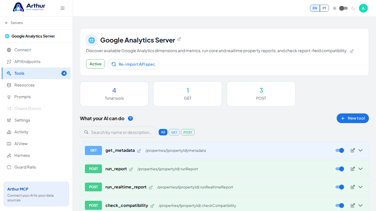This screenshot has width=376, height=211.
Task: Click the Tools count badge 4
Action: click(64, 73)
